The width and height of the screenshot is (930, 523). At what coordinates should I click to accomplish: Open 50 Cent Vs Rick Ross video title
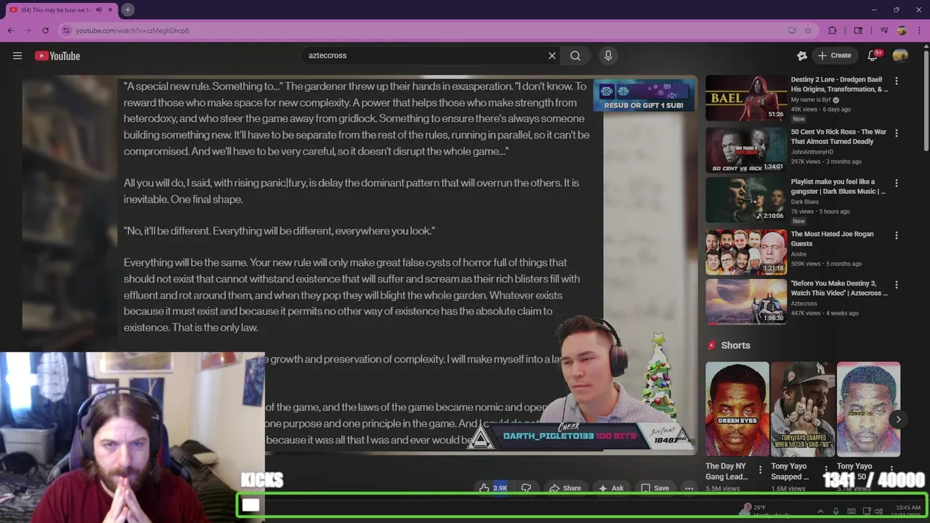pyautogui.click(x=838, y=137)
